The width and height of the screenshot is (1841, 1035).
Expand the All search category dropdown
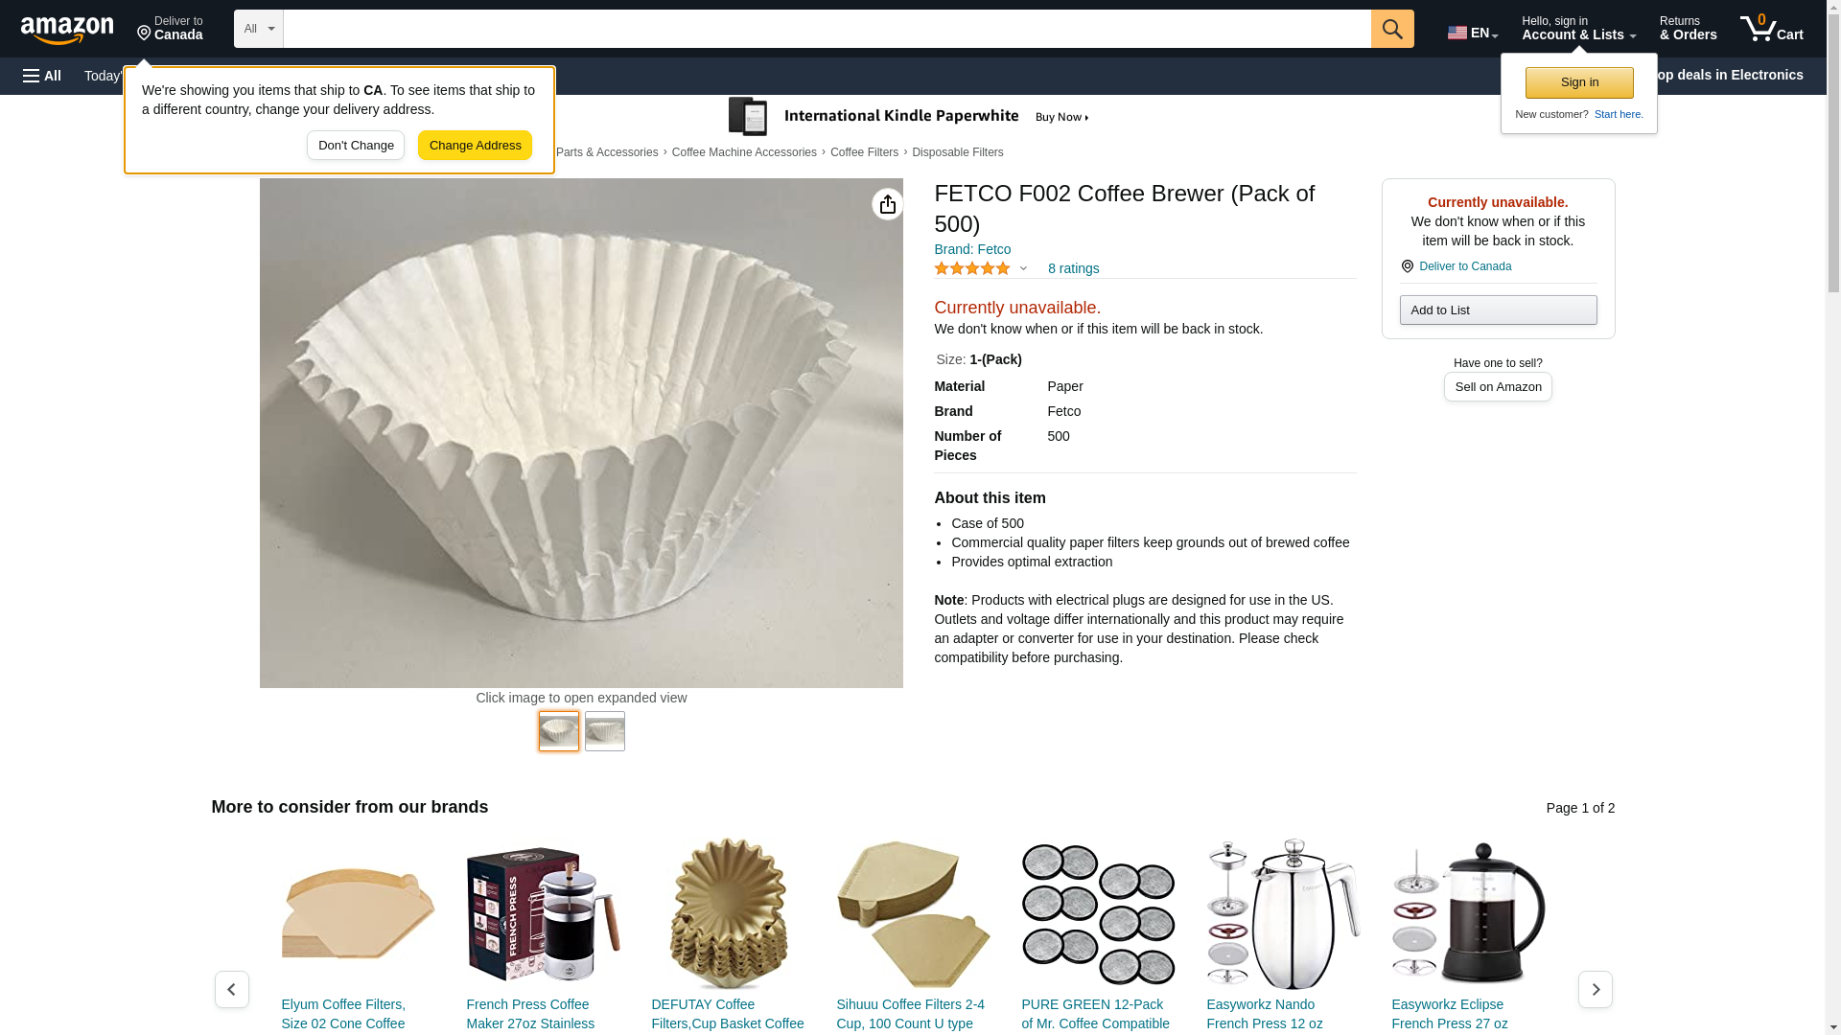(x=258, y=29)
